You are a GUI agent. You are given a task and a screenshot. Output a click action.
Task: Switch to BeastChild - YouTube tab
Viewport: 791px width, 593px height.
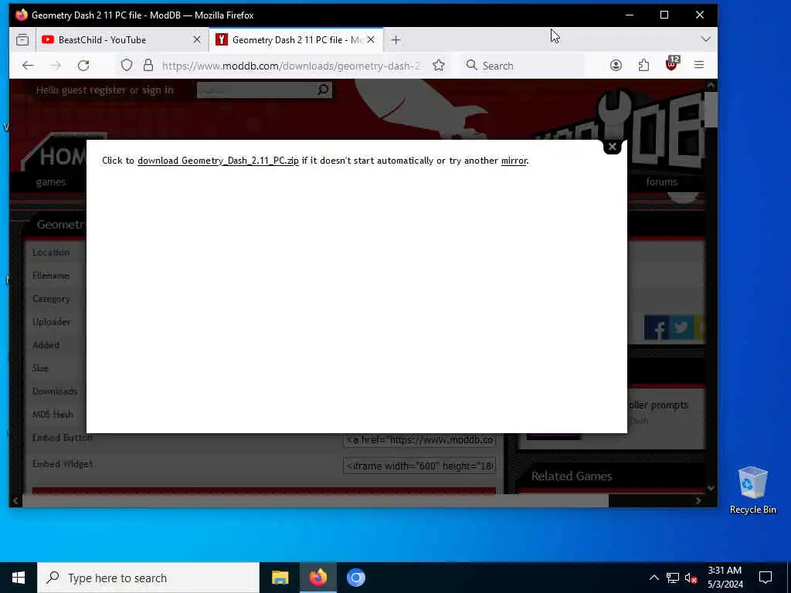click(121, 40)
